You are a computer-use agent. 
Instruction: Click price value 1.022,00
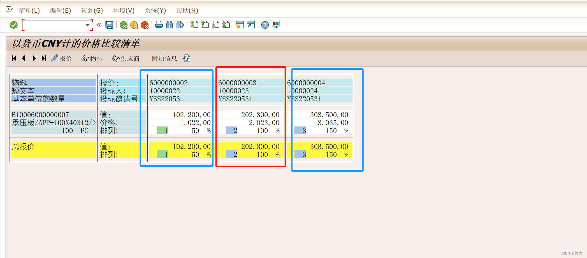click(195, 123)
